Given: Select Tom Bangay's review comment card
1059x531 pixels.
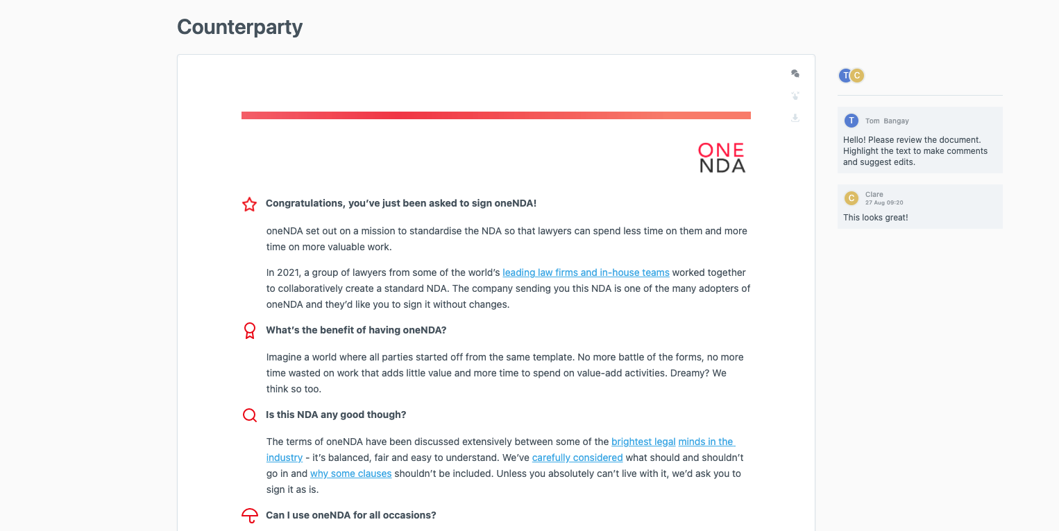Looking at the screenshot, I should click(x=920, y=139).
